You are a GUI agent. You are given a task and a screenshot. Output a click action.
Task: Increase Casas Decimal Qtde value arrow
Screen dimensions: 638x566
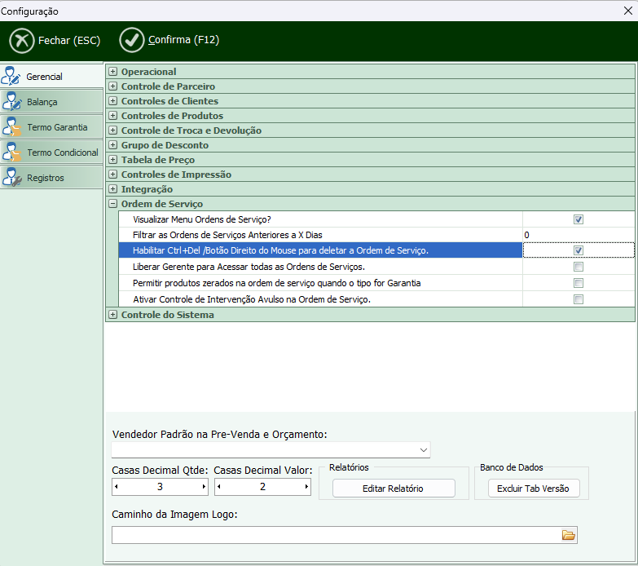point(204,487)
